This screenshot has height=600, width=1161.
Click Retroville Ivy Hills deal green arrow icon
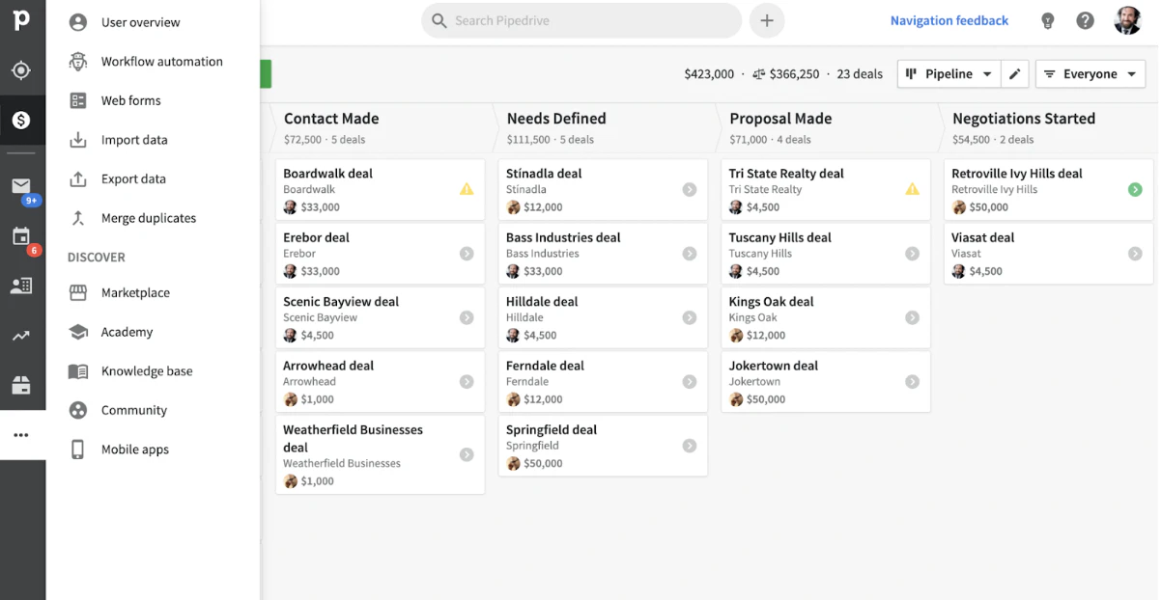1135,190
